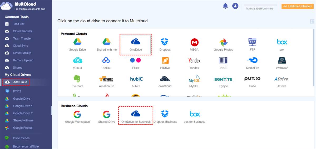
Task: Add the Putio cloud
Action: pos(252,81)
